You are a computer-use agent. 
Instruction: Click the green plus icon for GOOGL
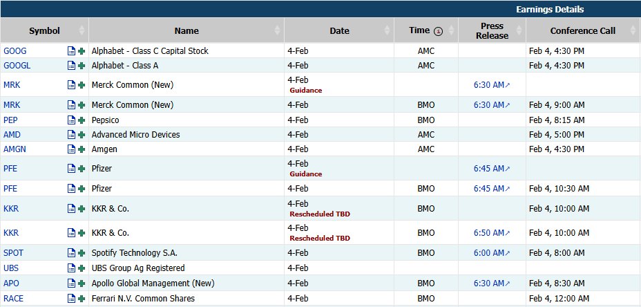tap(82, 65)
